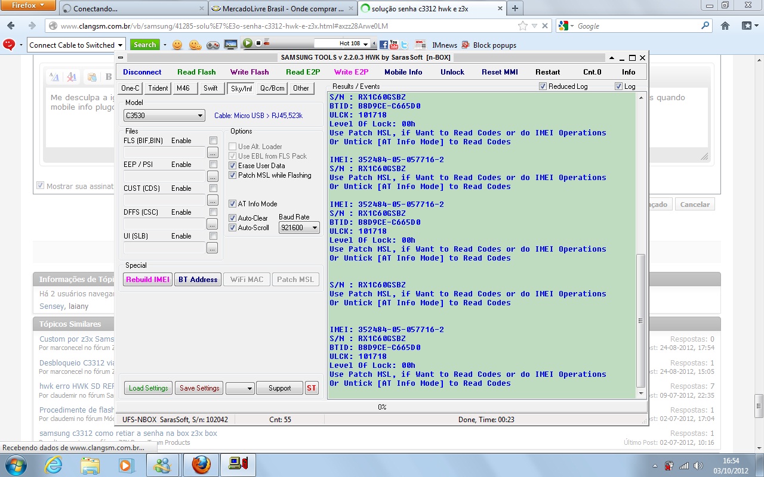Screen dimensions: 764x477
Task: Open the Twitter bird toolbar icon
Action: (x=405, y=45)
